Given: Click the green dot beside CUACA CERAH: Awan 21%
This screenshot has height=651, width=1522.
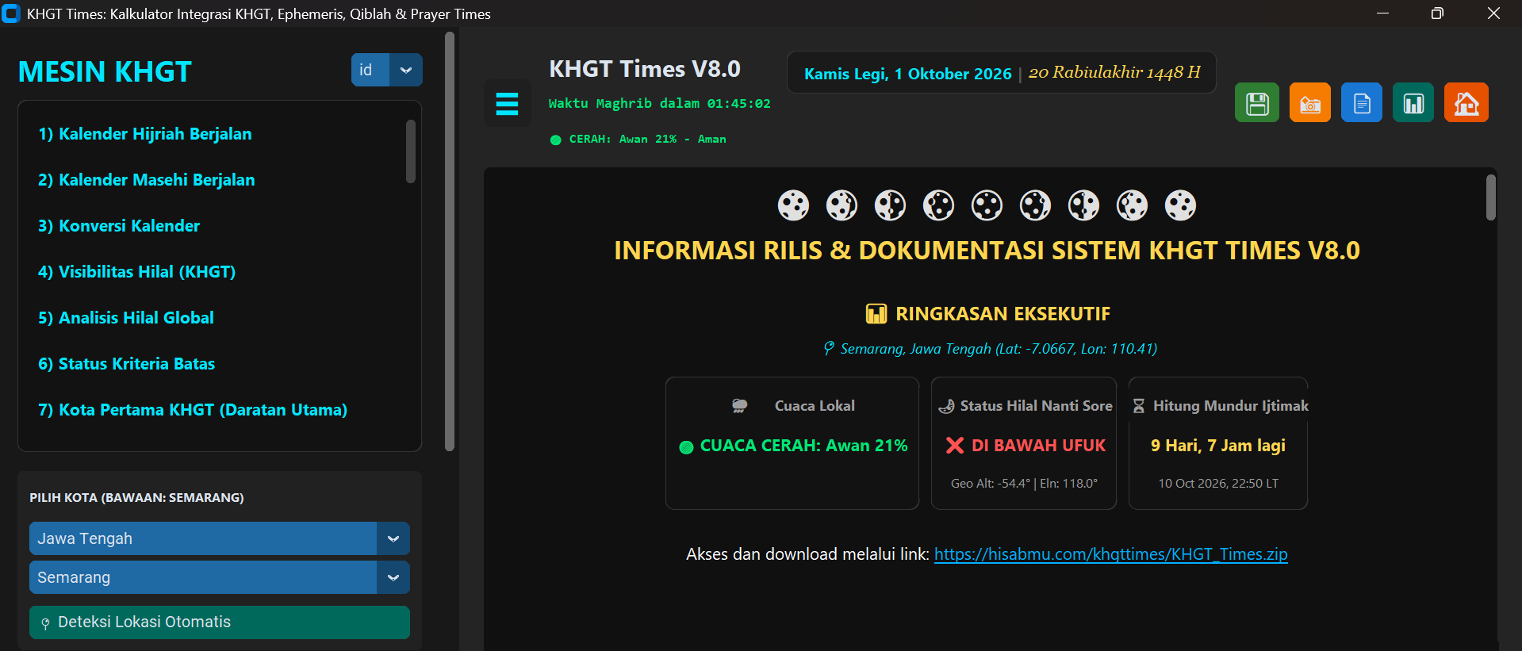Looking at the screenshot, I should pos(686,447).
